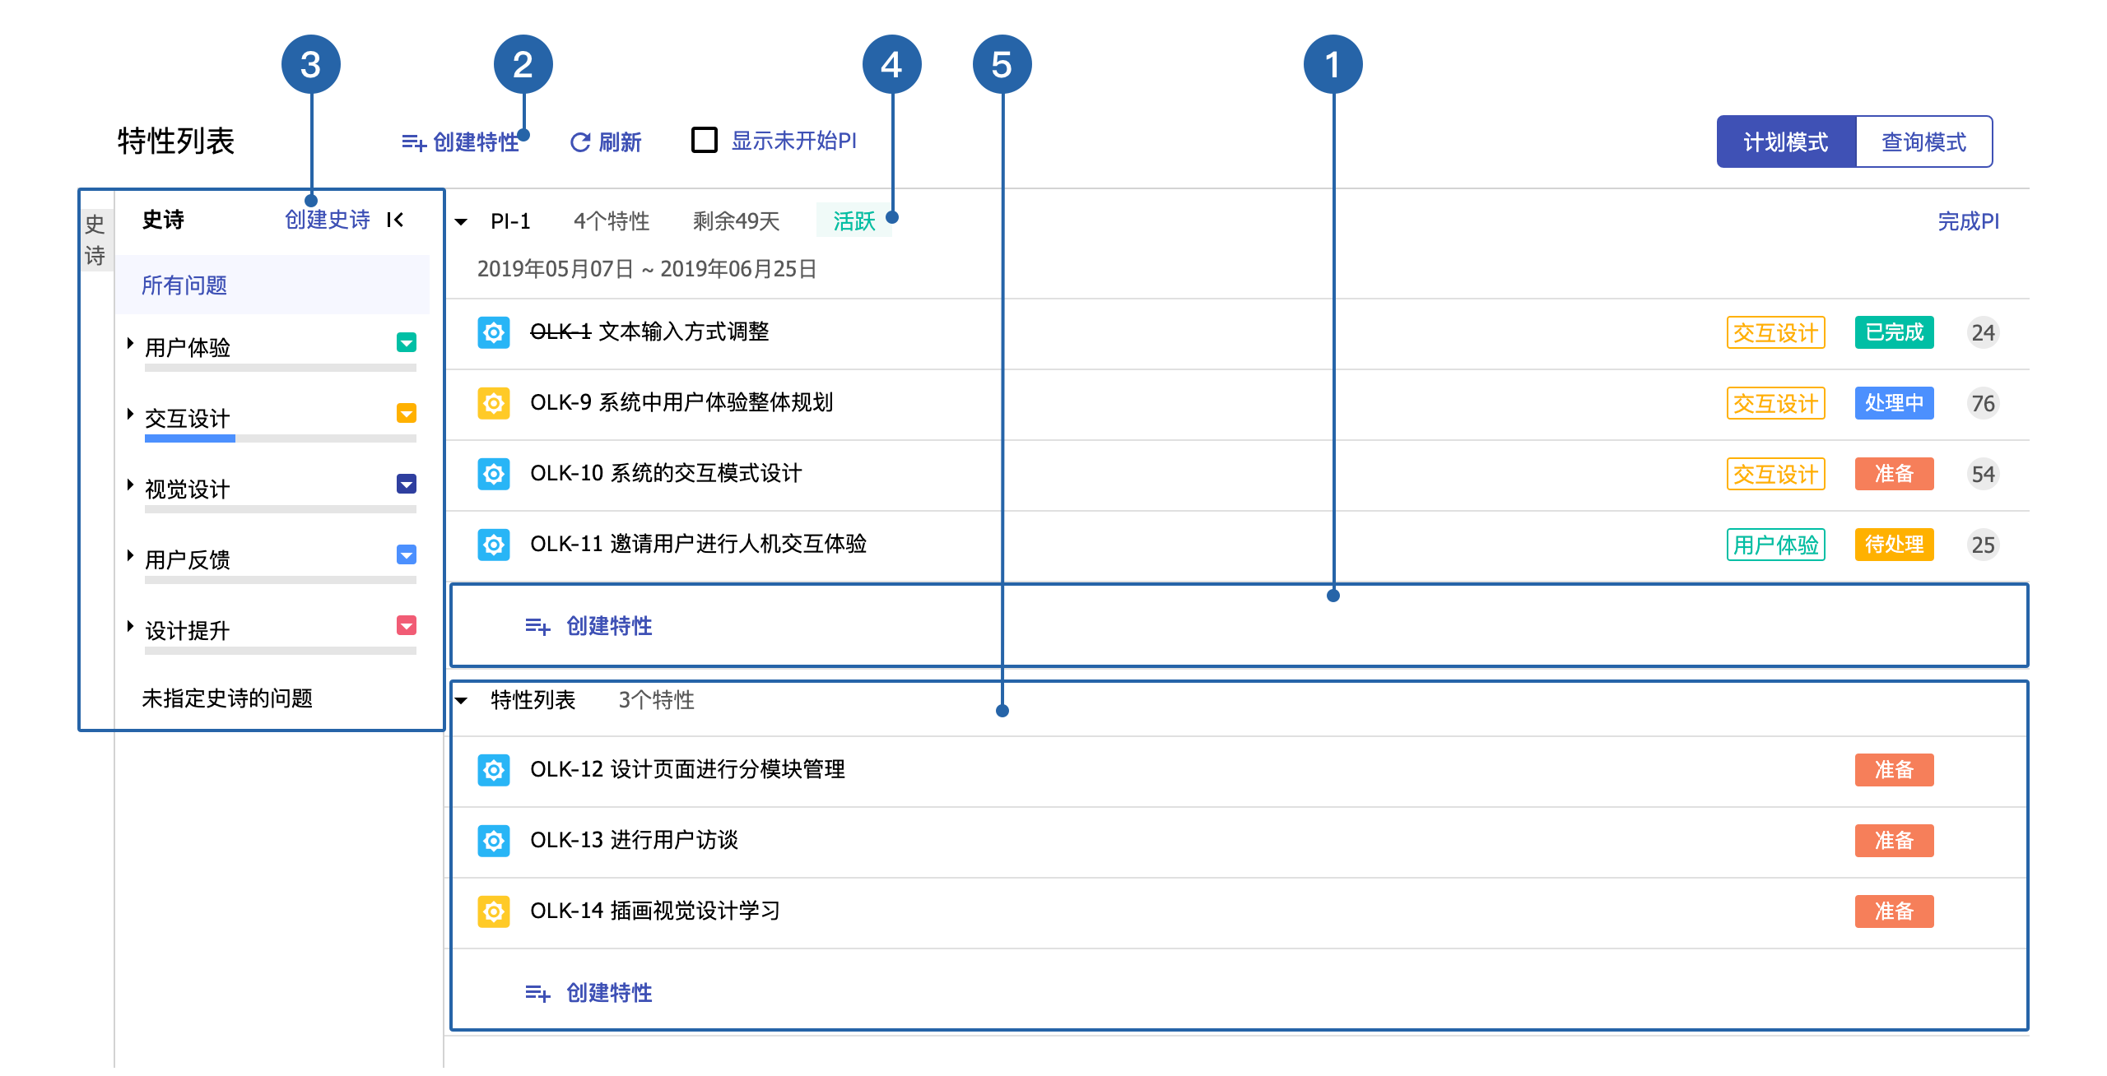Click the 准备 badge on OLK-13
The width and height of the screenshot is (2107, 1076).
coord(1894,841)
